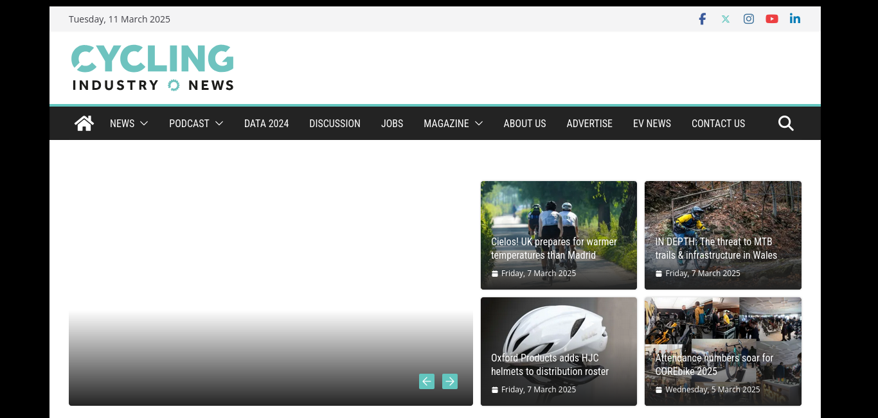The width and height of the screenshot is (878, 418).
Task: Expand the Magazine dropdown chevron
Action: point(479,123)
